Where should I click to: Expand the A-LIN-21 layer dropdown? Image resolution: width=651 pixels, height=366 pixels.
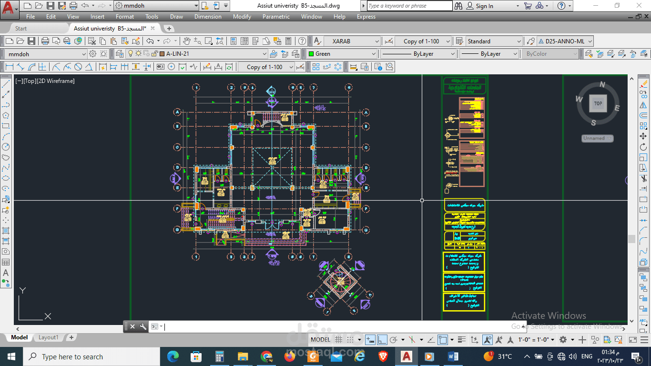coord(264,54)
